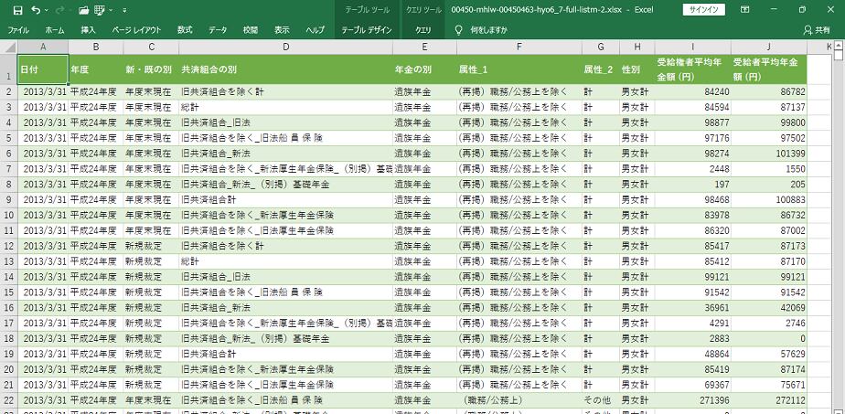Select row 15 header
The height and width of the screenshot is (414, 845).
8,292
